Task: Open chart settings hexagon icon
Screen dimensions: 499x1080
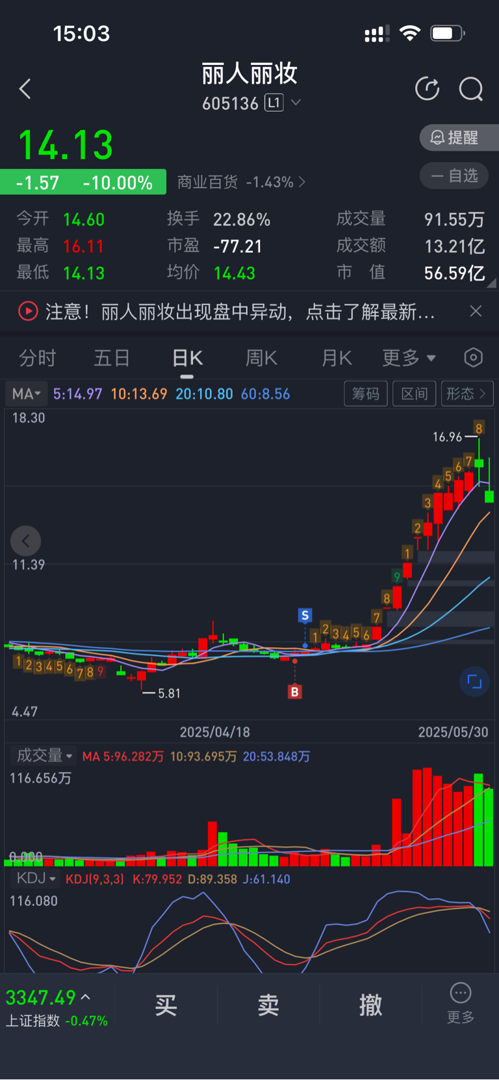Action: [474, 357]
